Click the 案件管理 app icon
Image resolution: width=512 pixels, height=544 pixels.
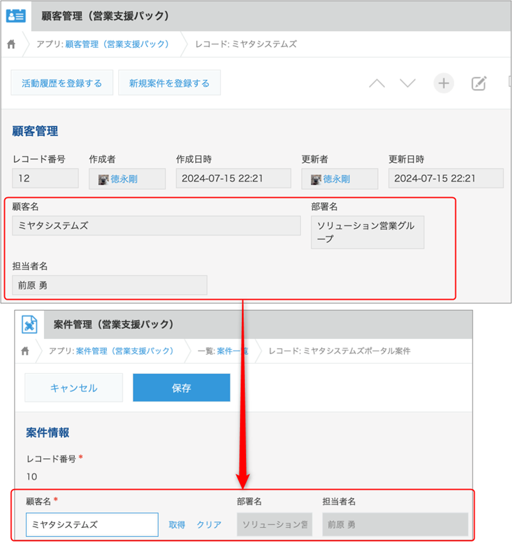tap(29, 324)
